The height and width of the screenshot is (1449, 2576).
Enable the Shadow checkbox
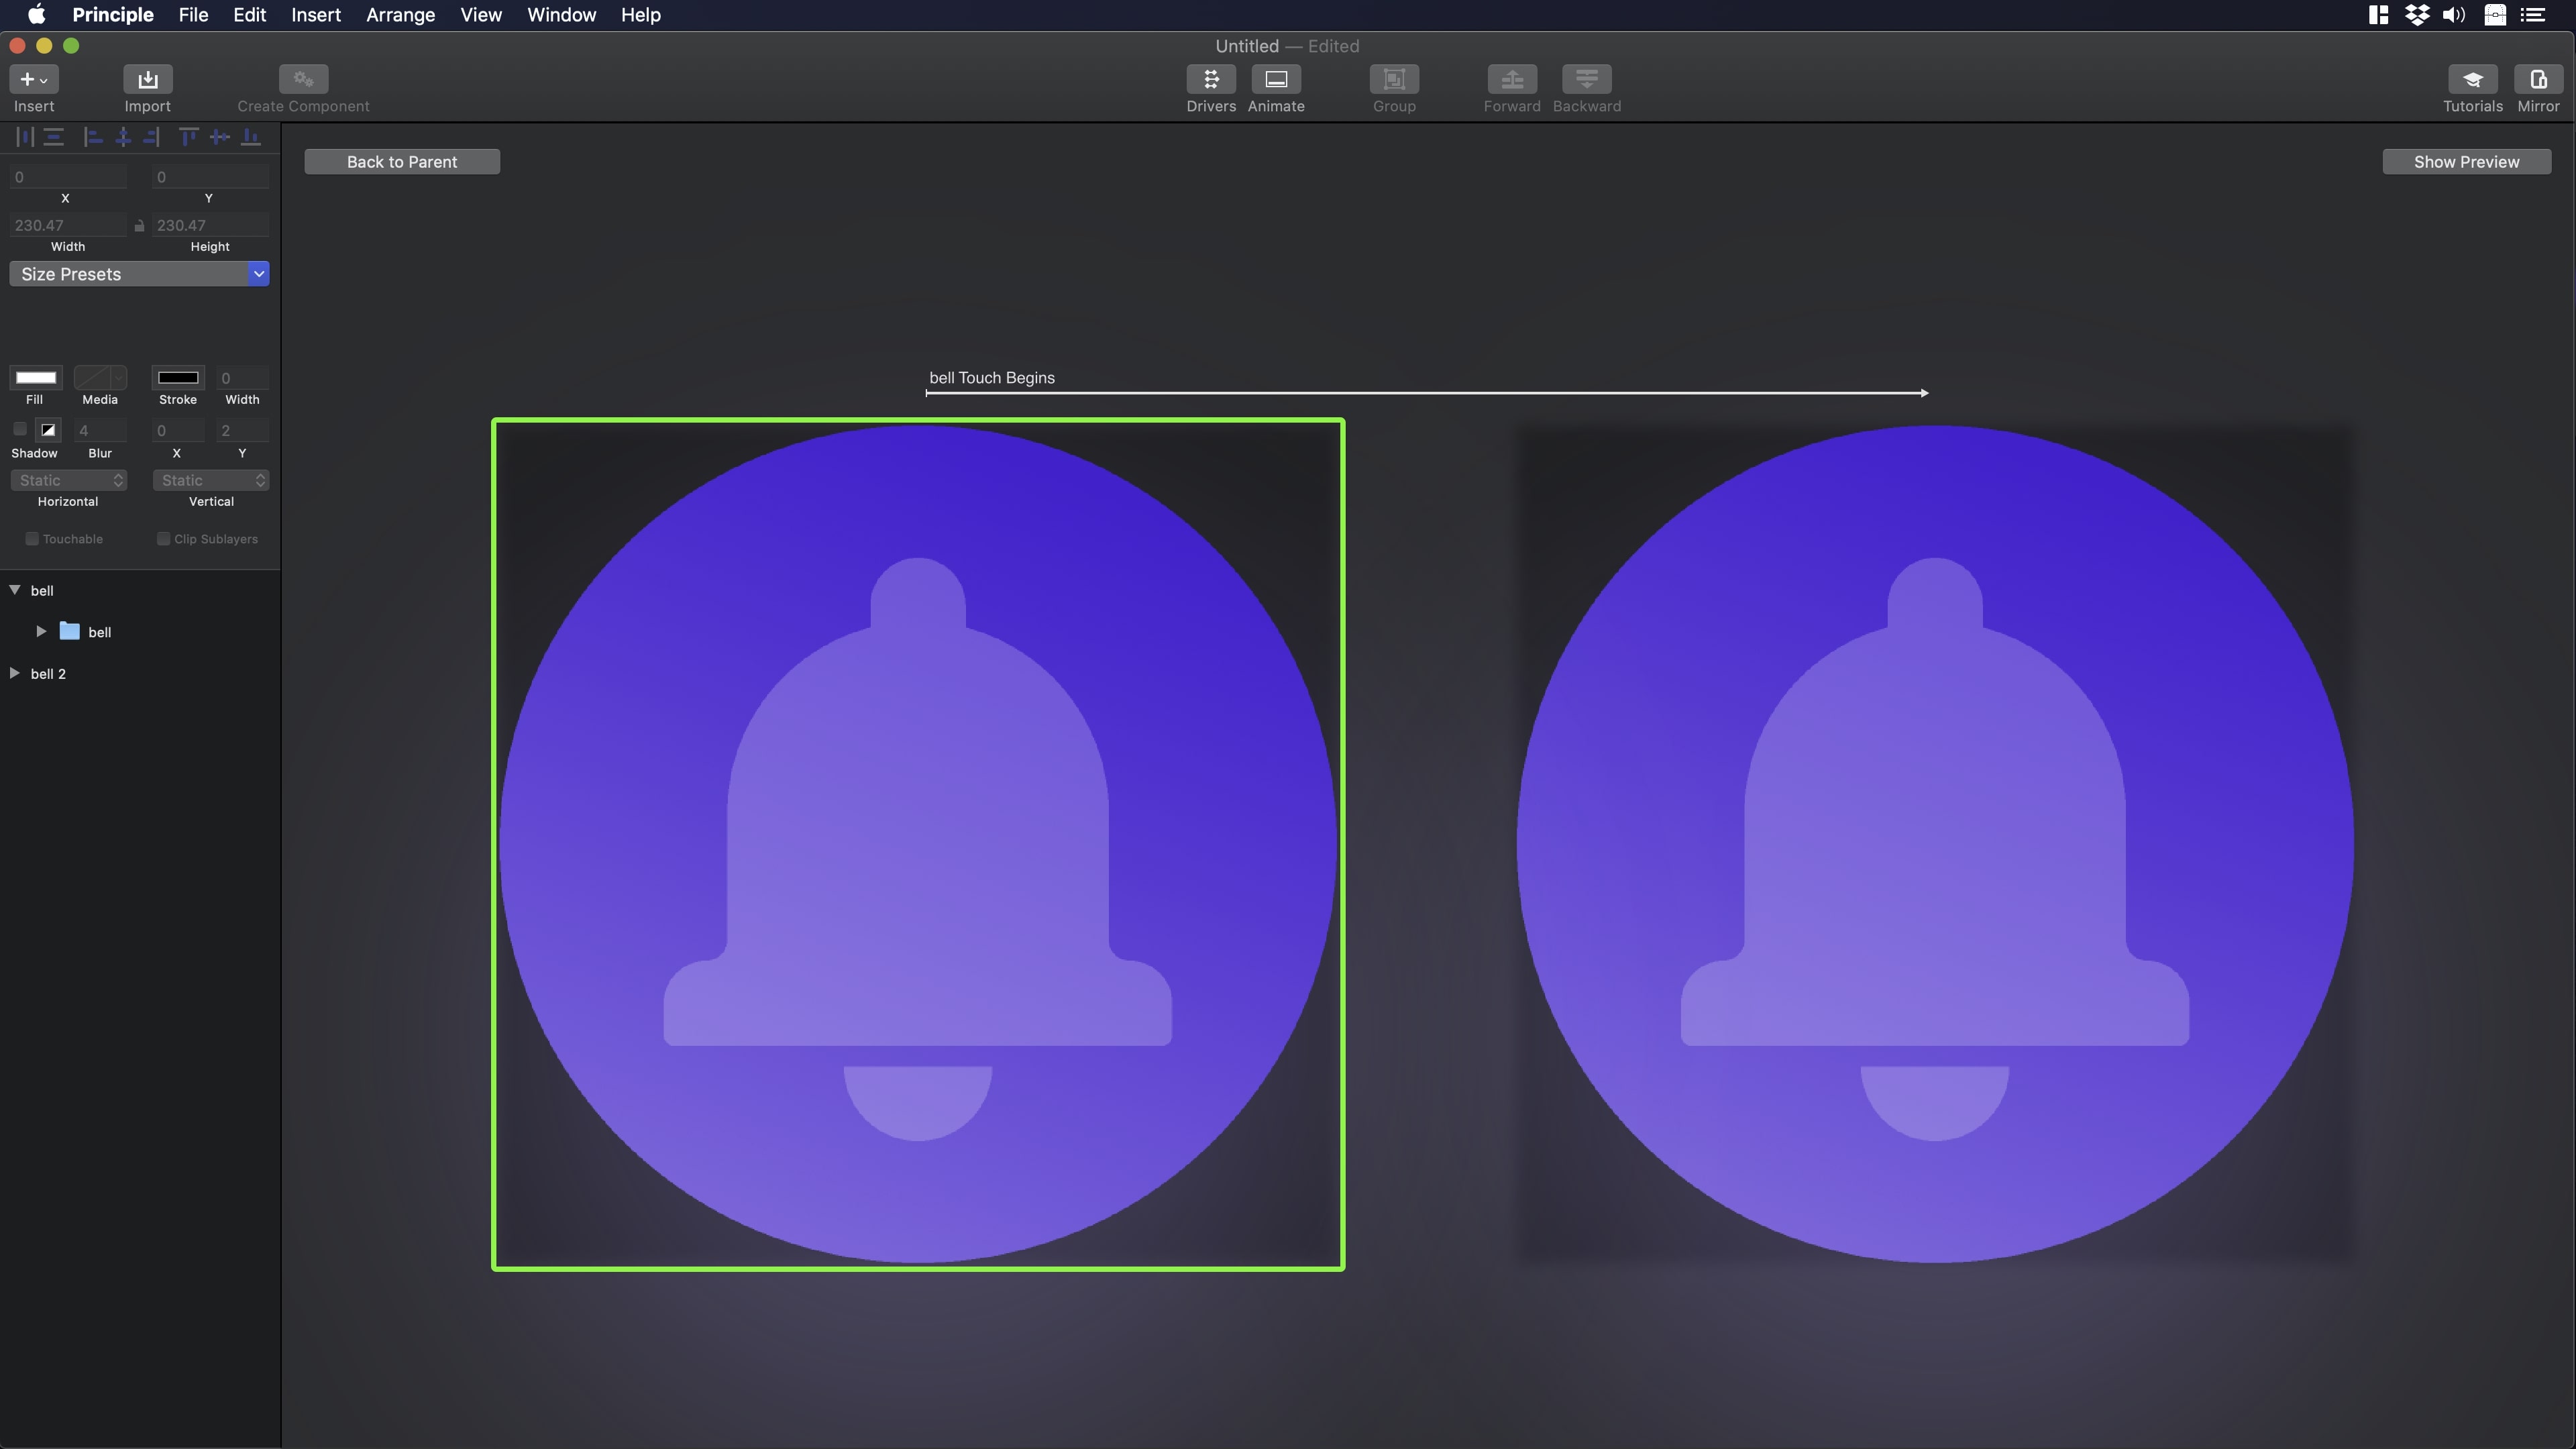[x=20, y=430]
